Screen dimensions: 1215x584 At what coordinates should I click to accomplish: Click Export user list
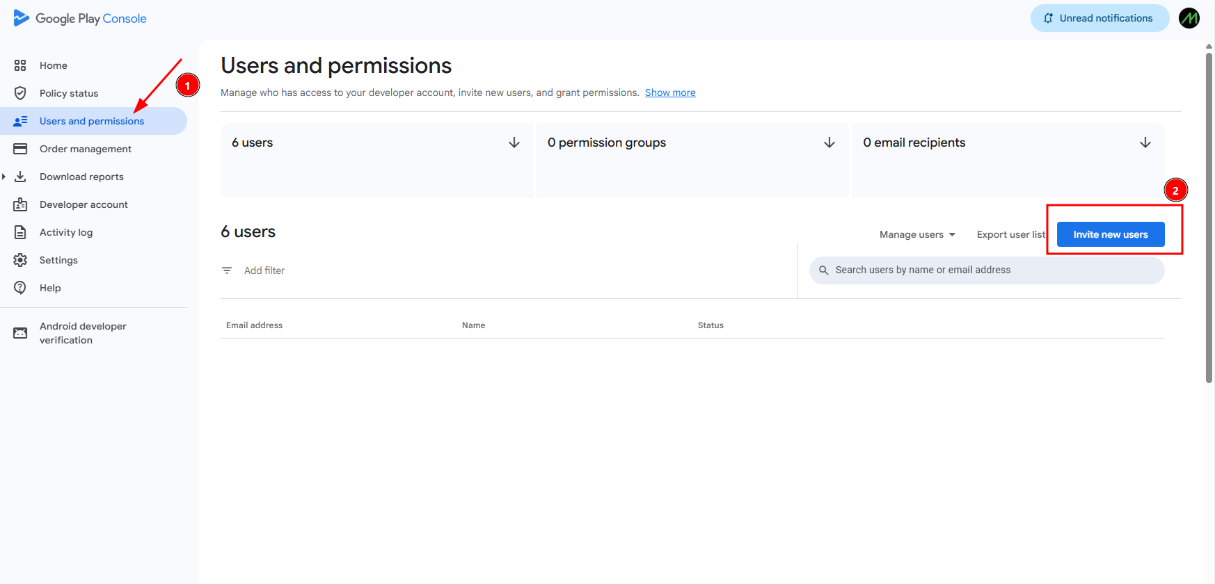[1010, 234]
